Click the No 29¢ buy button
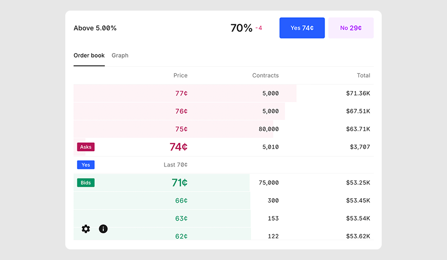This screenshot has width=447, height=260. 351,28
